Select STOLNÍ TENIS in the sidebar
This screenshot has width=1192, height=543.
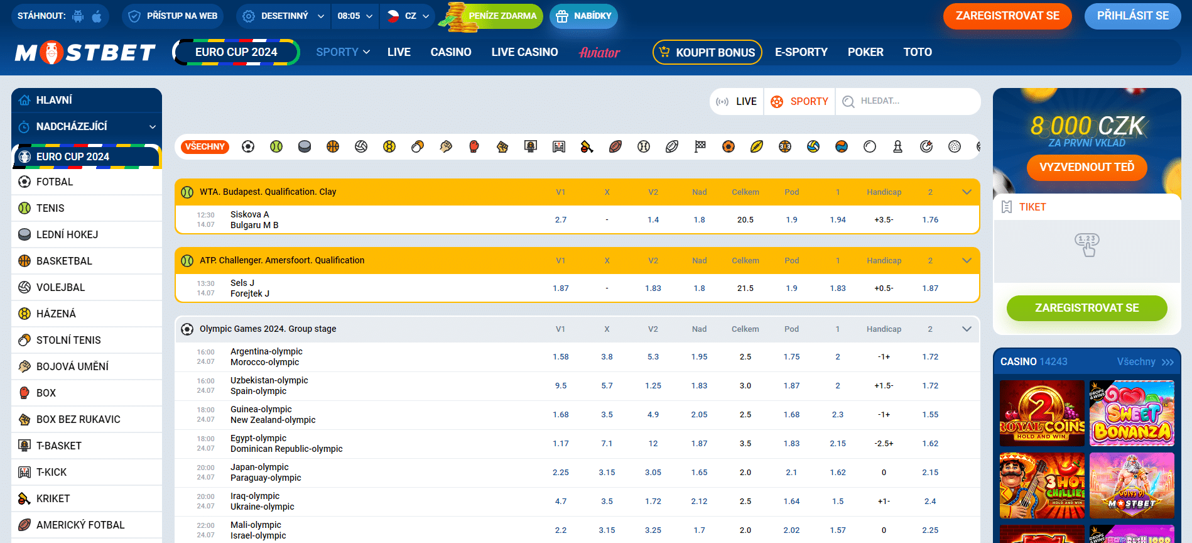(x=87, y=340)
